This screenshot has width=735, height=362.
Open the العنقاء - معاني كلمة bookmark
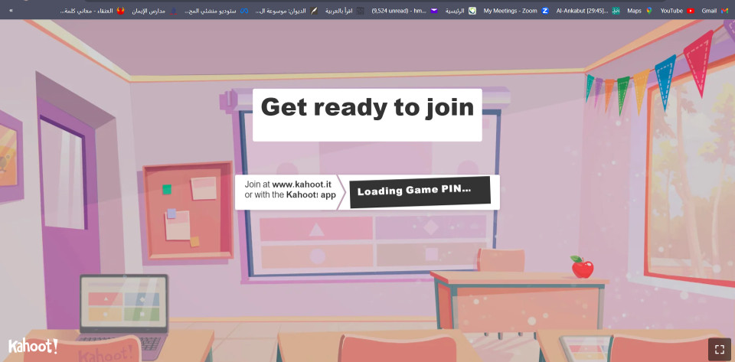pos(92,10)
